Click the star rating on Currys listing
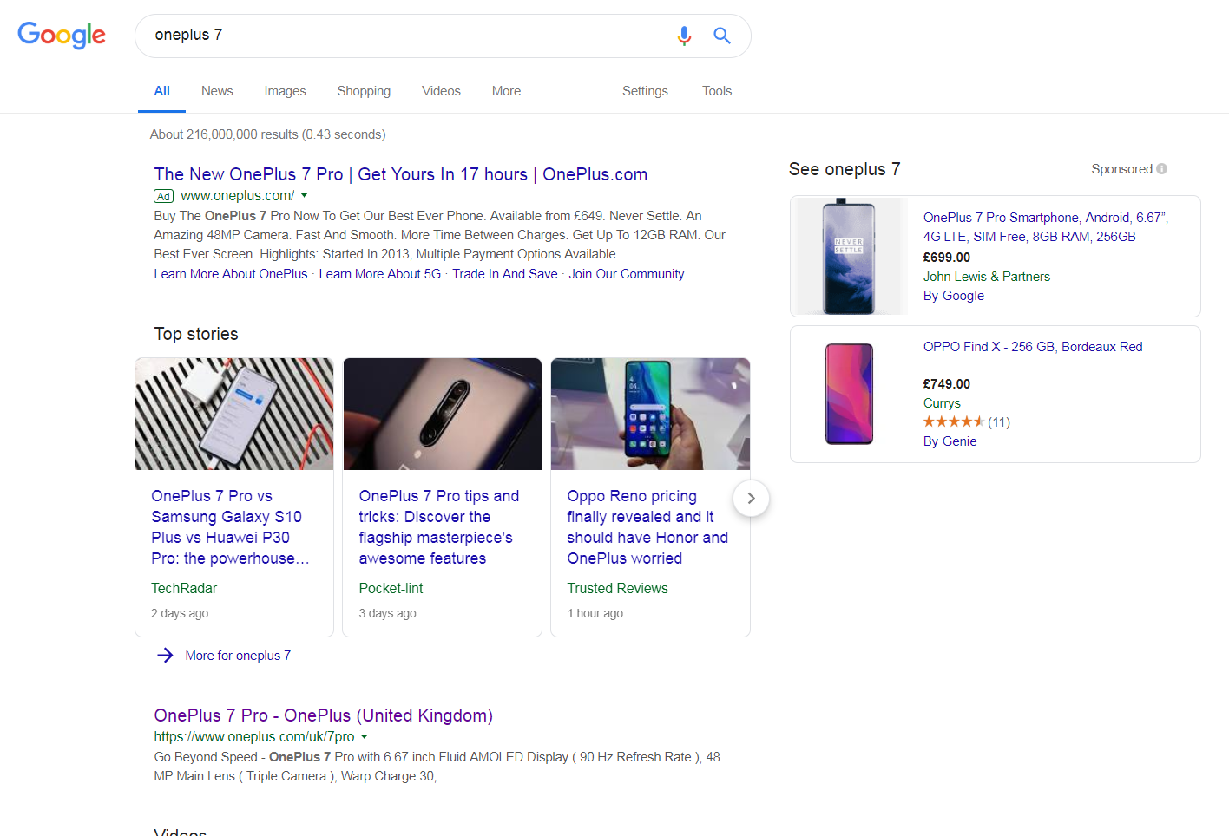Image resolution: width=1229 pixels, height=836 pixels. [953, 422]
